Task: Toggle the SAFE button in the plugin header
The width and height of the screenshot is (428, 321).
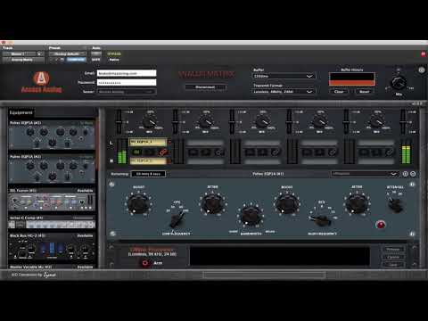Action: (95, 60)
